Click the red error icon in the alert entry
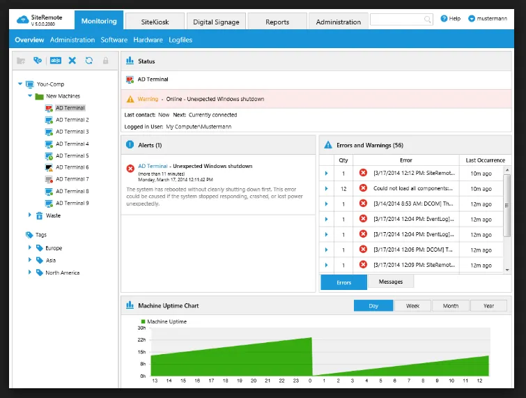This screenshot has width=526, height=398. pos(130,168)
